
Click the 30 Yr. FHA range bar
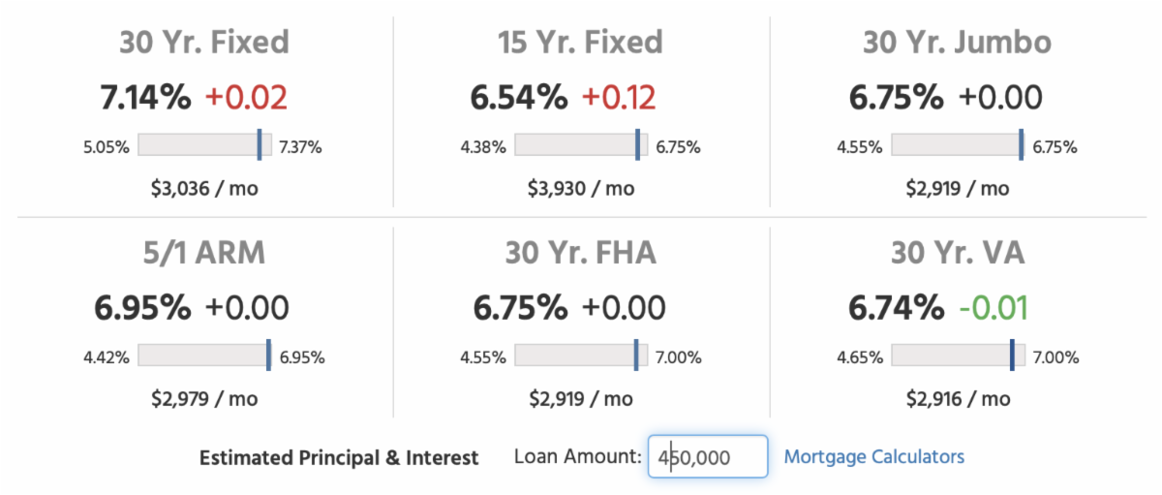click(581, 356)
